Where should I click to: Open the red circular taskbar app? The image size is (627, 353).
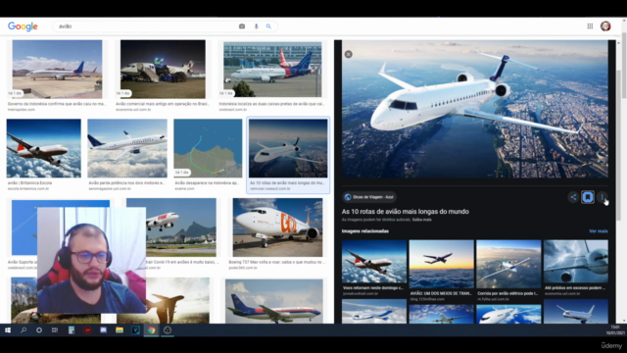click(87, 330)
